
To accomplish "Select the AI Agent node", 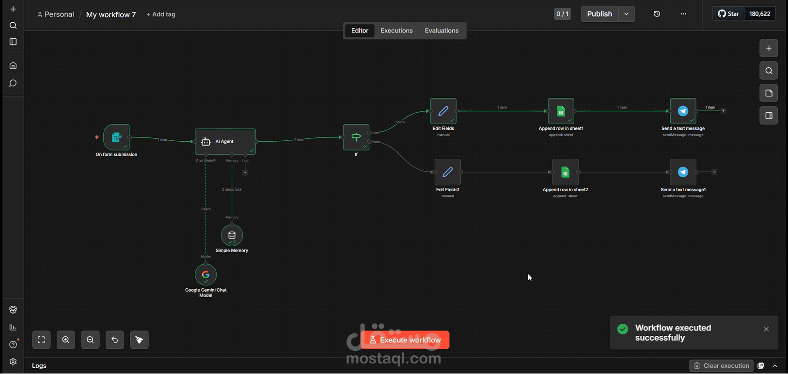I will [x=225, y=141].
